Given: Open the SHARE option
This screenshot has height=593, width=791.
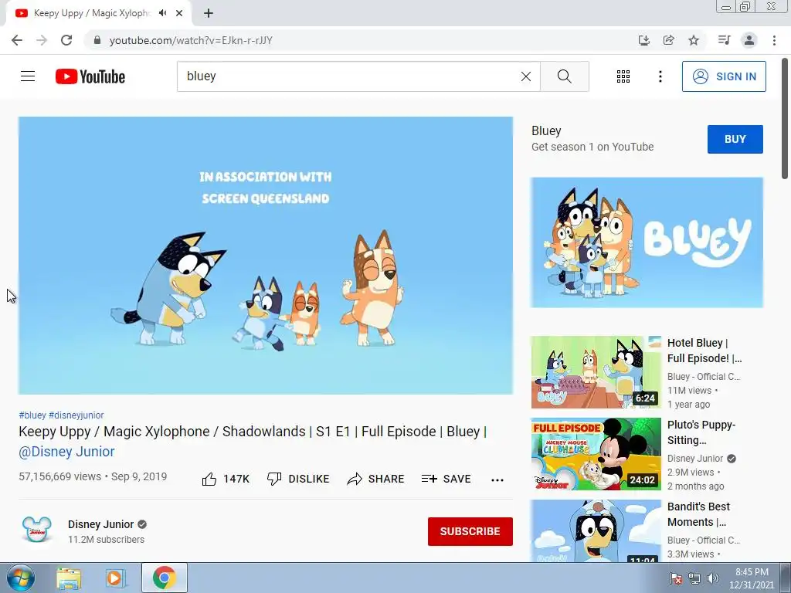Looking at the screenshot, I should (376, 479).
